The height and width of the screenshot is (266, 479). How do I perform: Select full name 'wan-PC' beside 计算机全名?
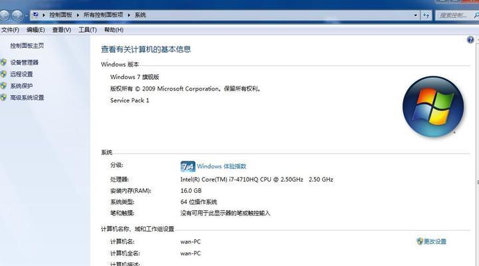pyautogui.click(x=190, y=253)
